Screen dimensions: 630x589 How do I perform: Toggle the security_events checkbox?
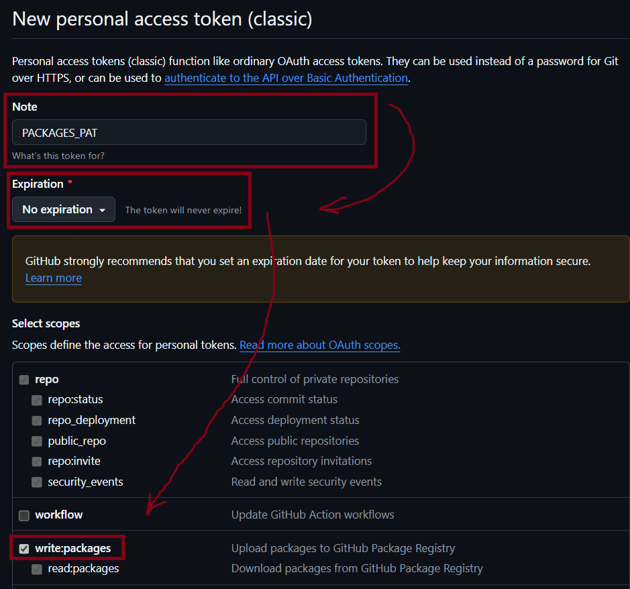[37, 482]
